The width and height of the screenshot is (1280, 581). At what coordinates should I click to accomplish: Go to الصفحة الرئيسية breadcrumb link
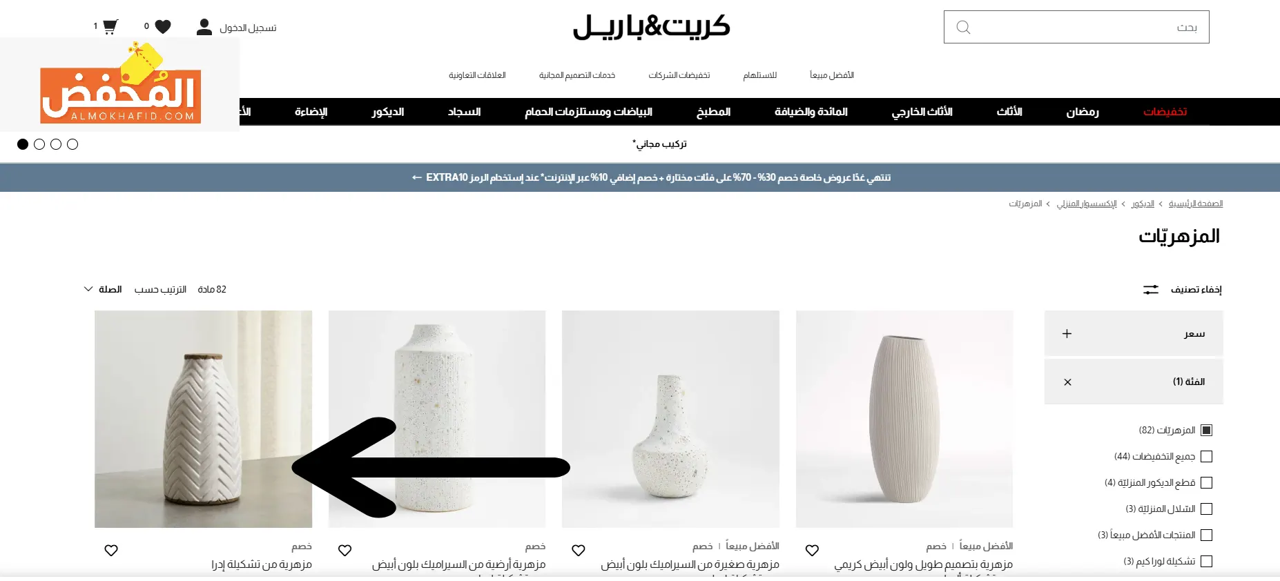click(1196, 204)
